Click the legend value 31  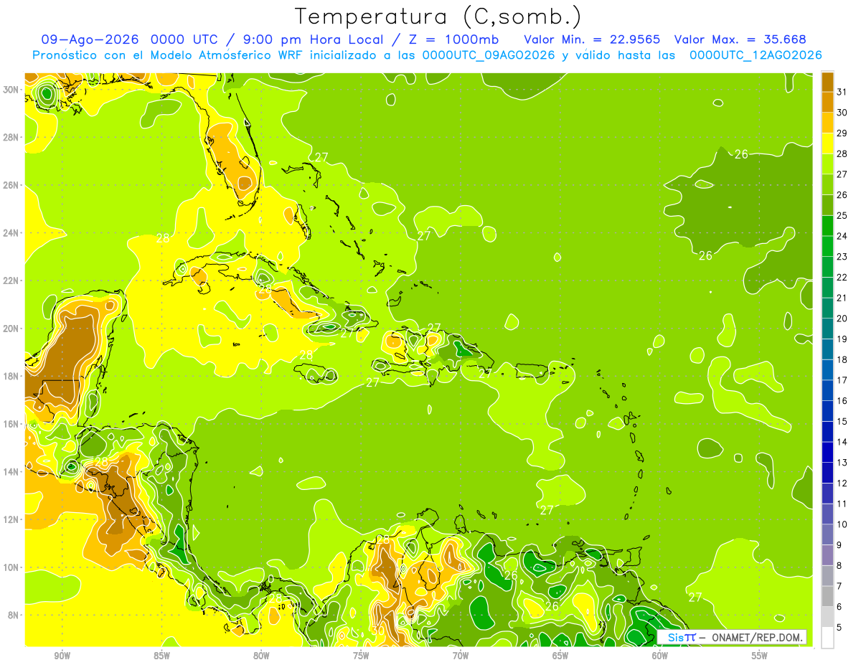(x=842, y=92)
